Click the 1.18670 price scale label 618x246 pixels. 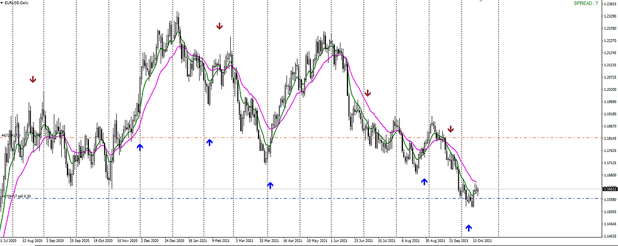pos(610,126)
